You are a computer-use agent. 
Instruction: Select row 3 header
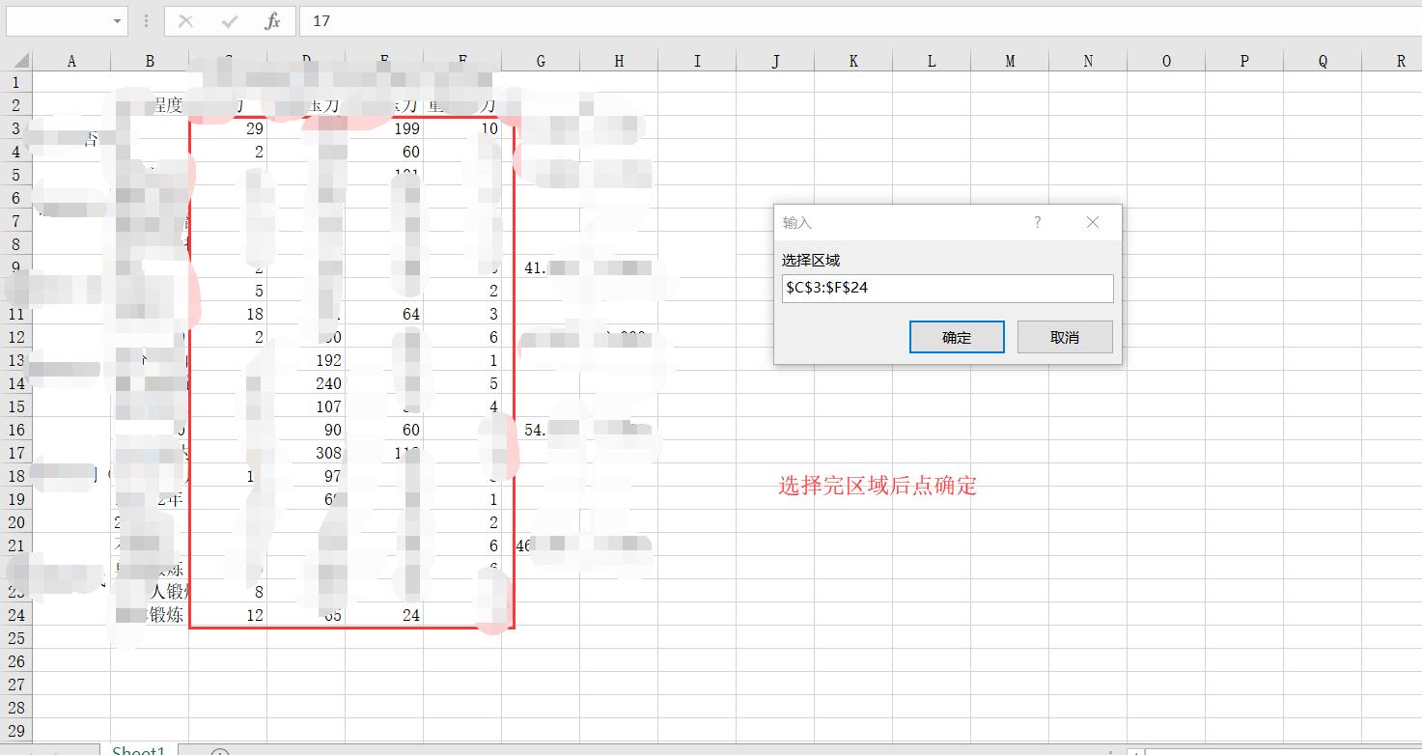[16, 128]
